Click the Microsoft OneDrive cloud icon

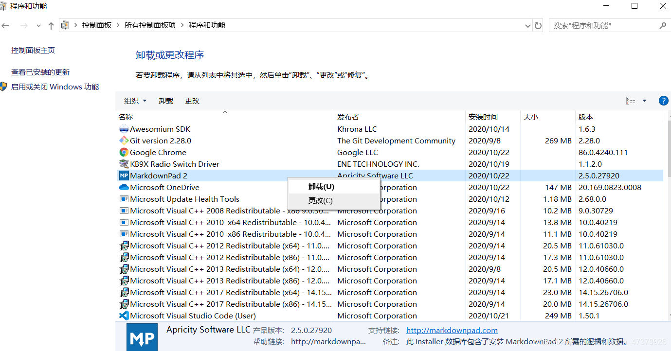coord(124,187)
